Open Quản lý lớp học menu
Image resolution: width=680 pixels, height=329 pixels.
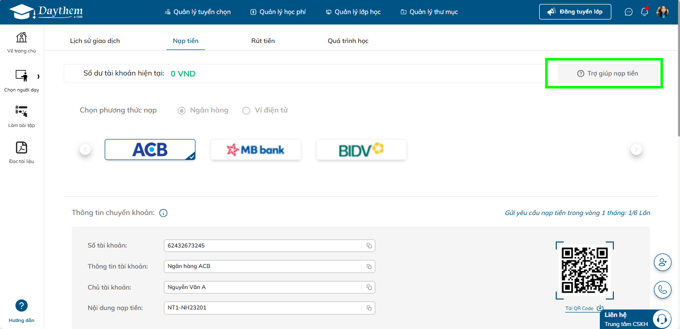353,12
